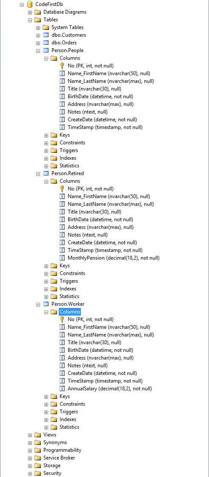
Task: Click the Service Broker folder icon
Action: [37, 458]
